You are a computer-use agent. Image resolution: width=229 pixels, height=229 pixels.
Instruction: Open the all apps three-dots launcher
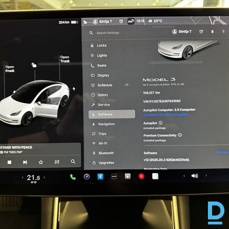114,176
